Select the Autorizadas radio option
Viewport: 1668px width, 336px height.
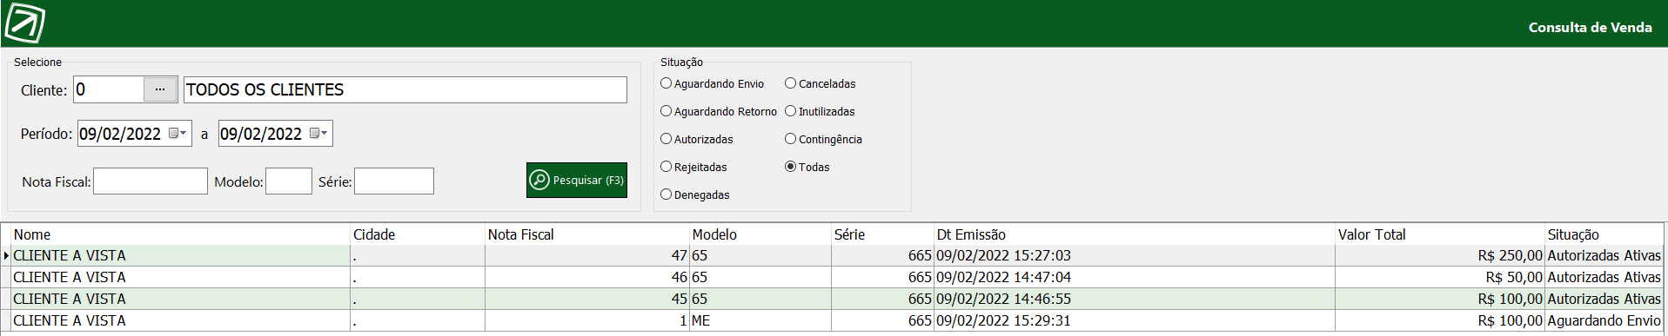tap(696, 139)
